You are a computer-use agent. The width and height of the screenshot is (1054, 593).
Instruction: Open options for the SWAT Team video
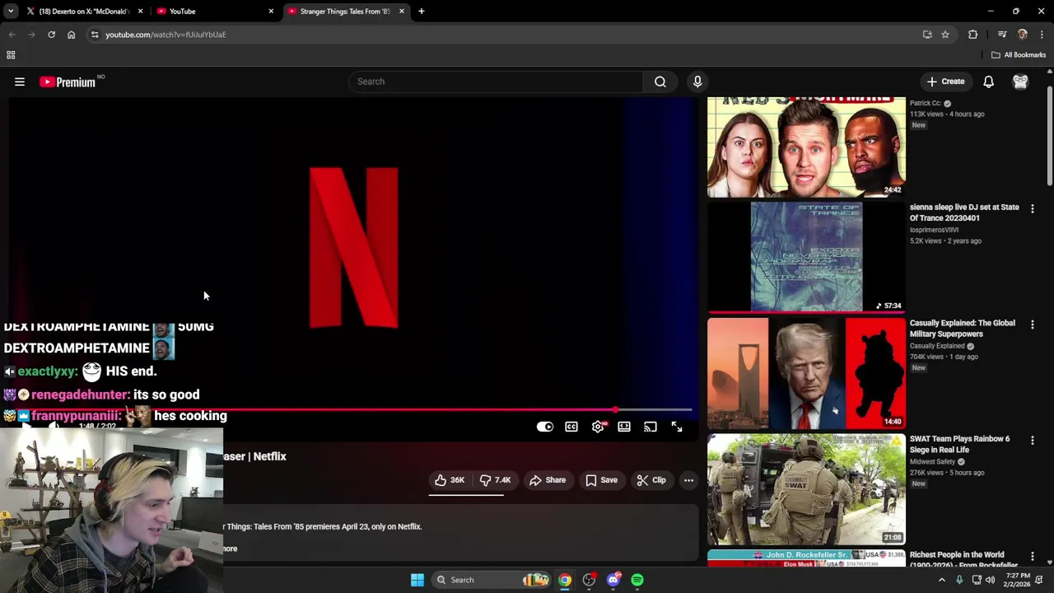[1033, 441]
